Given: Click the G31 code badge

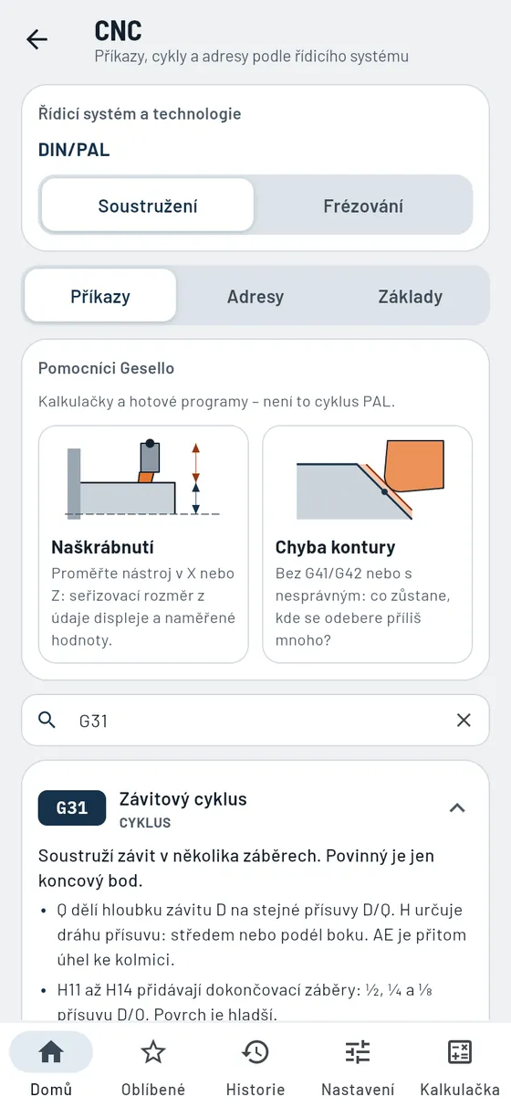Looking at the screenshot, I should click(72, 807).
